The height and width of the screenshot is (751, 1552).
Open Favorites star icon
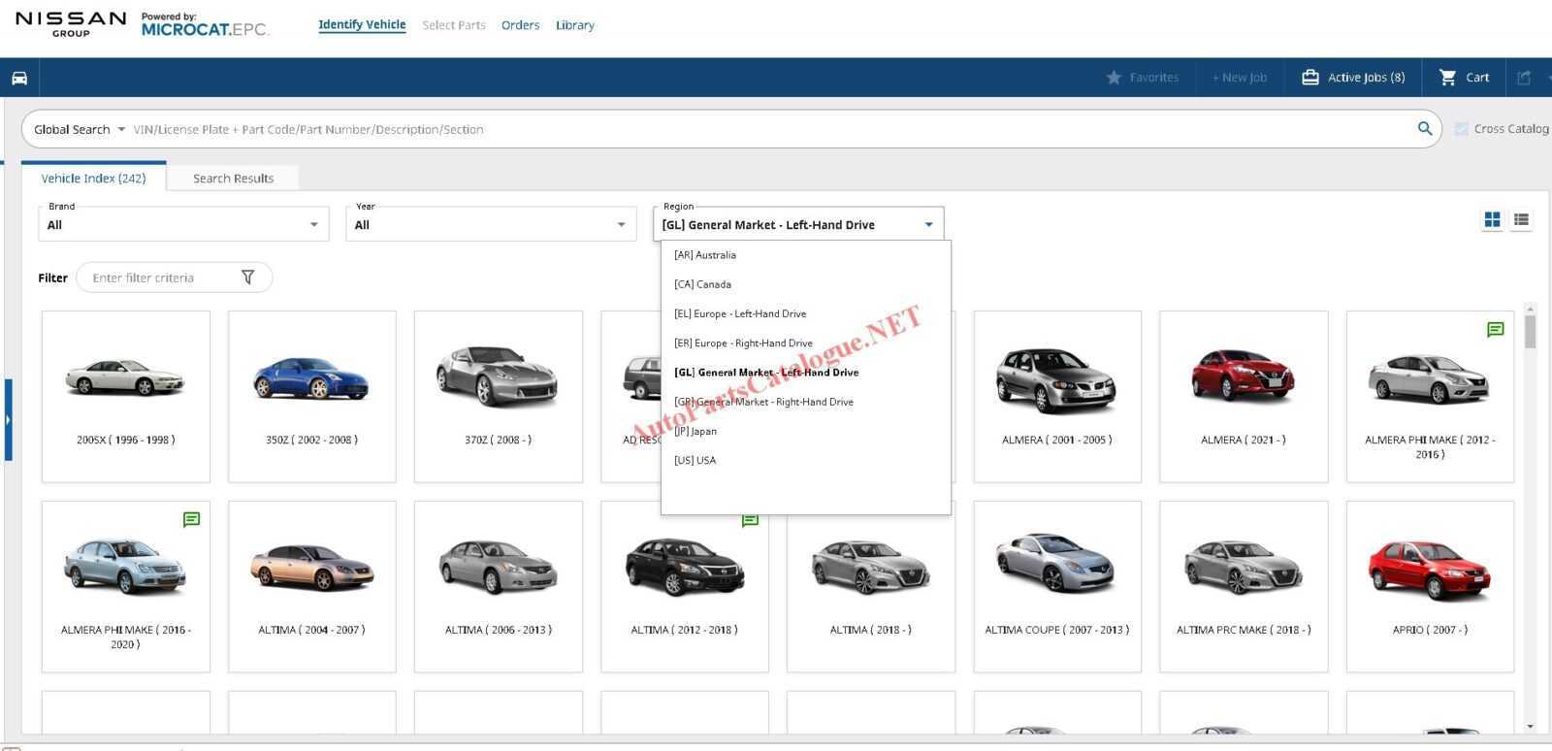(1114, 78)
